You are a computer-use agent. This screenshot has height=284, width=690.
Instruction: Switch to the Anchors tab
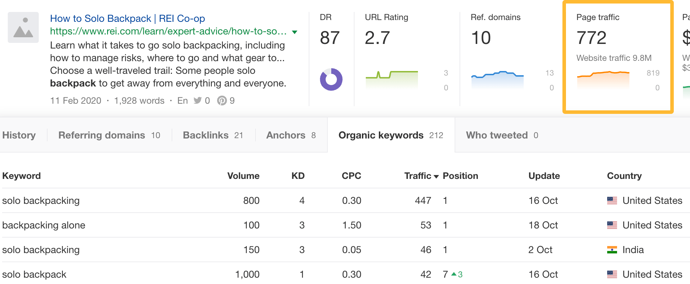[285, 135]
